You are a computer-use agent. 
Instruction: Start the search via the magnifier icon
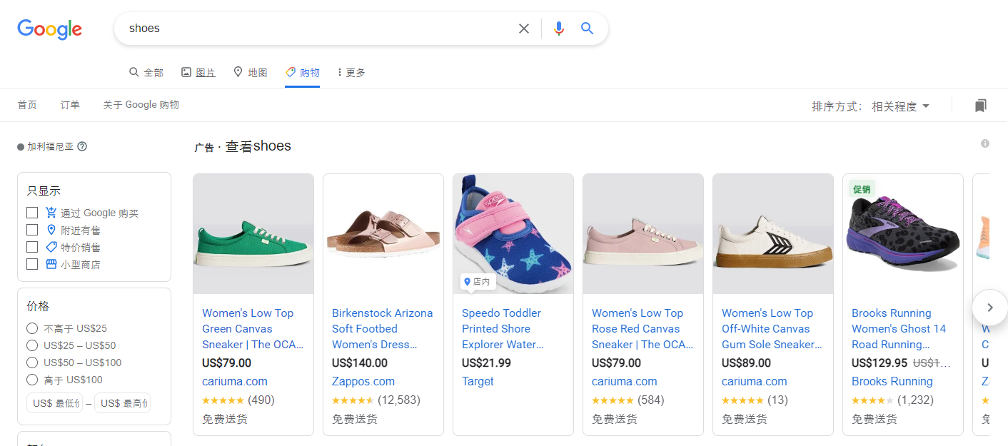point(587,28)
